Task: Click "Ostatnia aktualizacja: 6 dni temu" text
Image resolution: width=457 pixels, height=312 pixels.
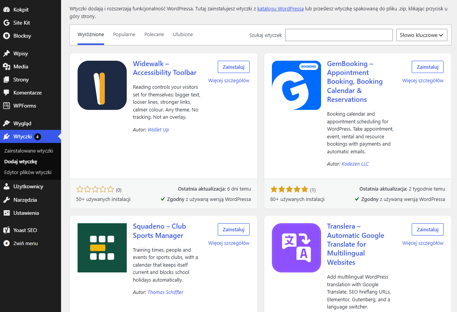Action: click(215, 189)
